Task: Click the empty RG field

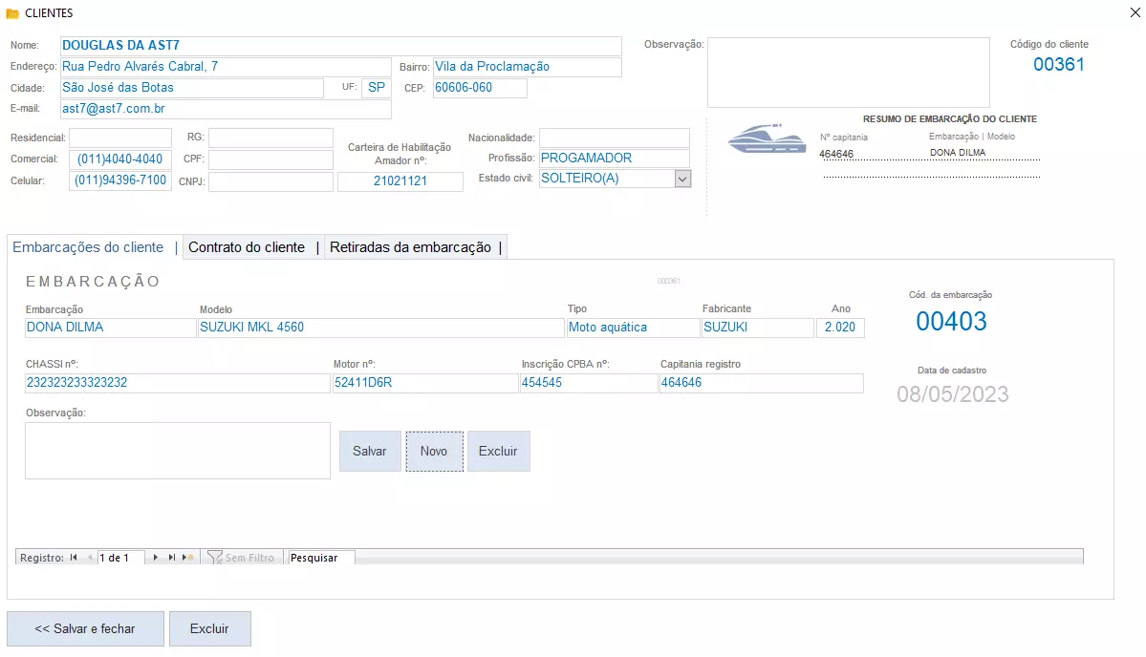Action: click(x=270, y=138)
